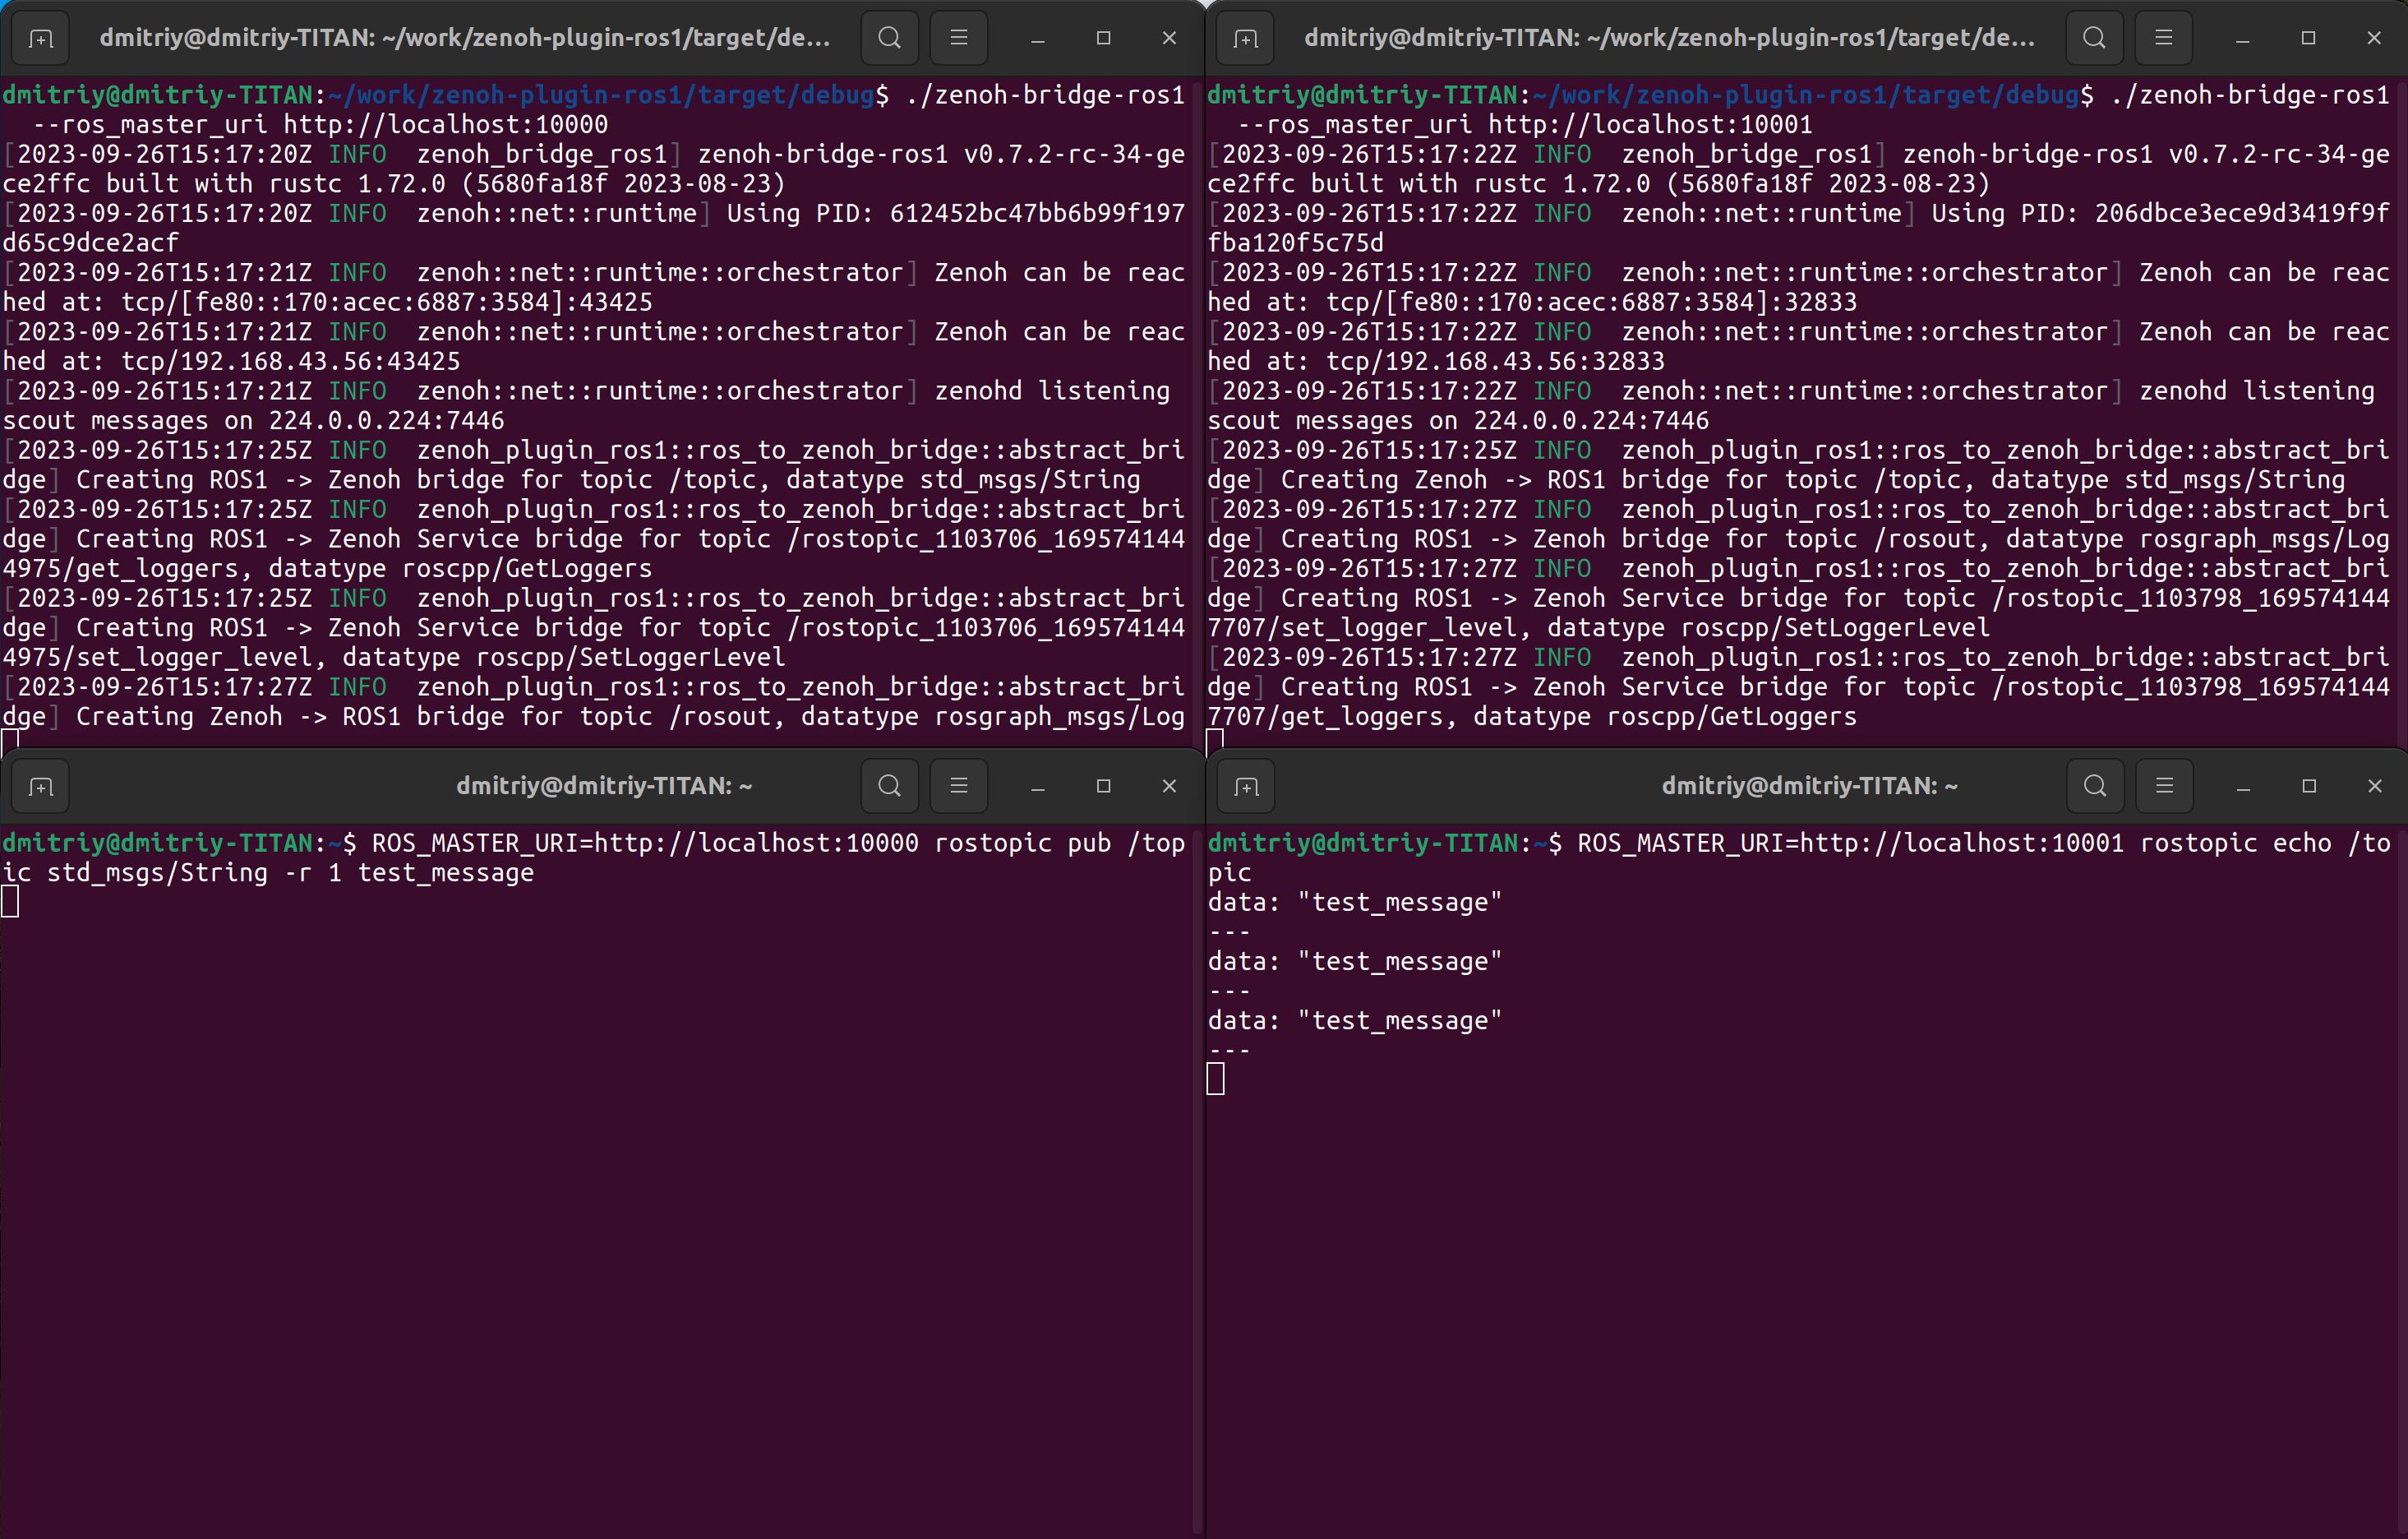Open new tab in top-left terminal

point(40,39)
